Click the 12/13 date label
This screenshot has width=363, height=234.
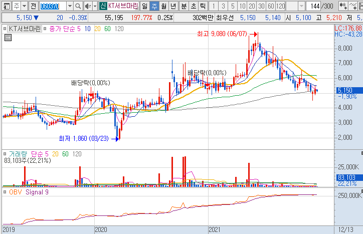(x=345, y=229)
